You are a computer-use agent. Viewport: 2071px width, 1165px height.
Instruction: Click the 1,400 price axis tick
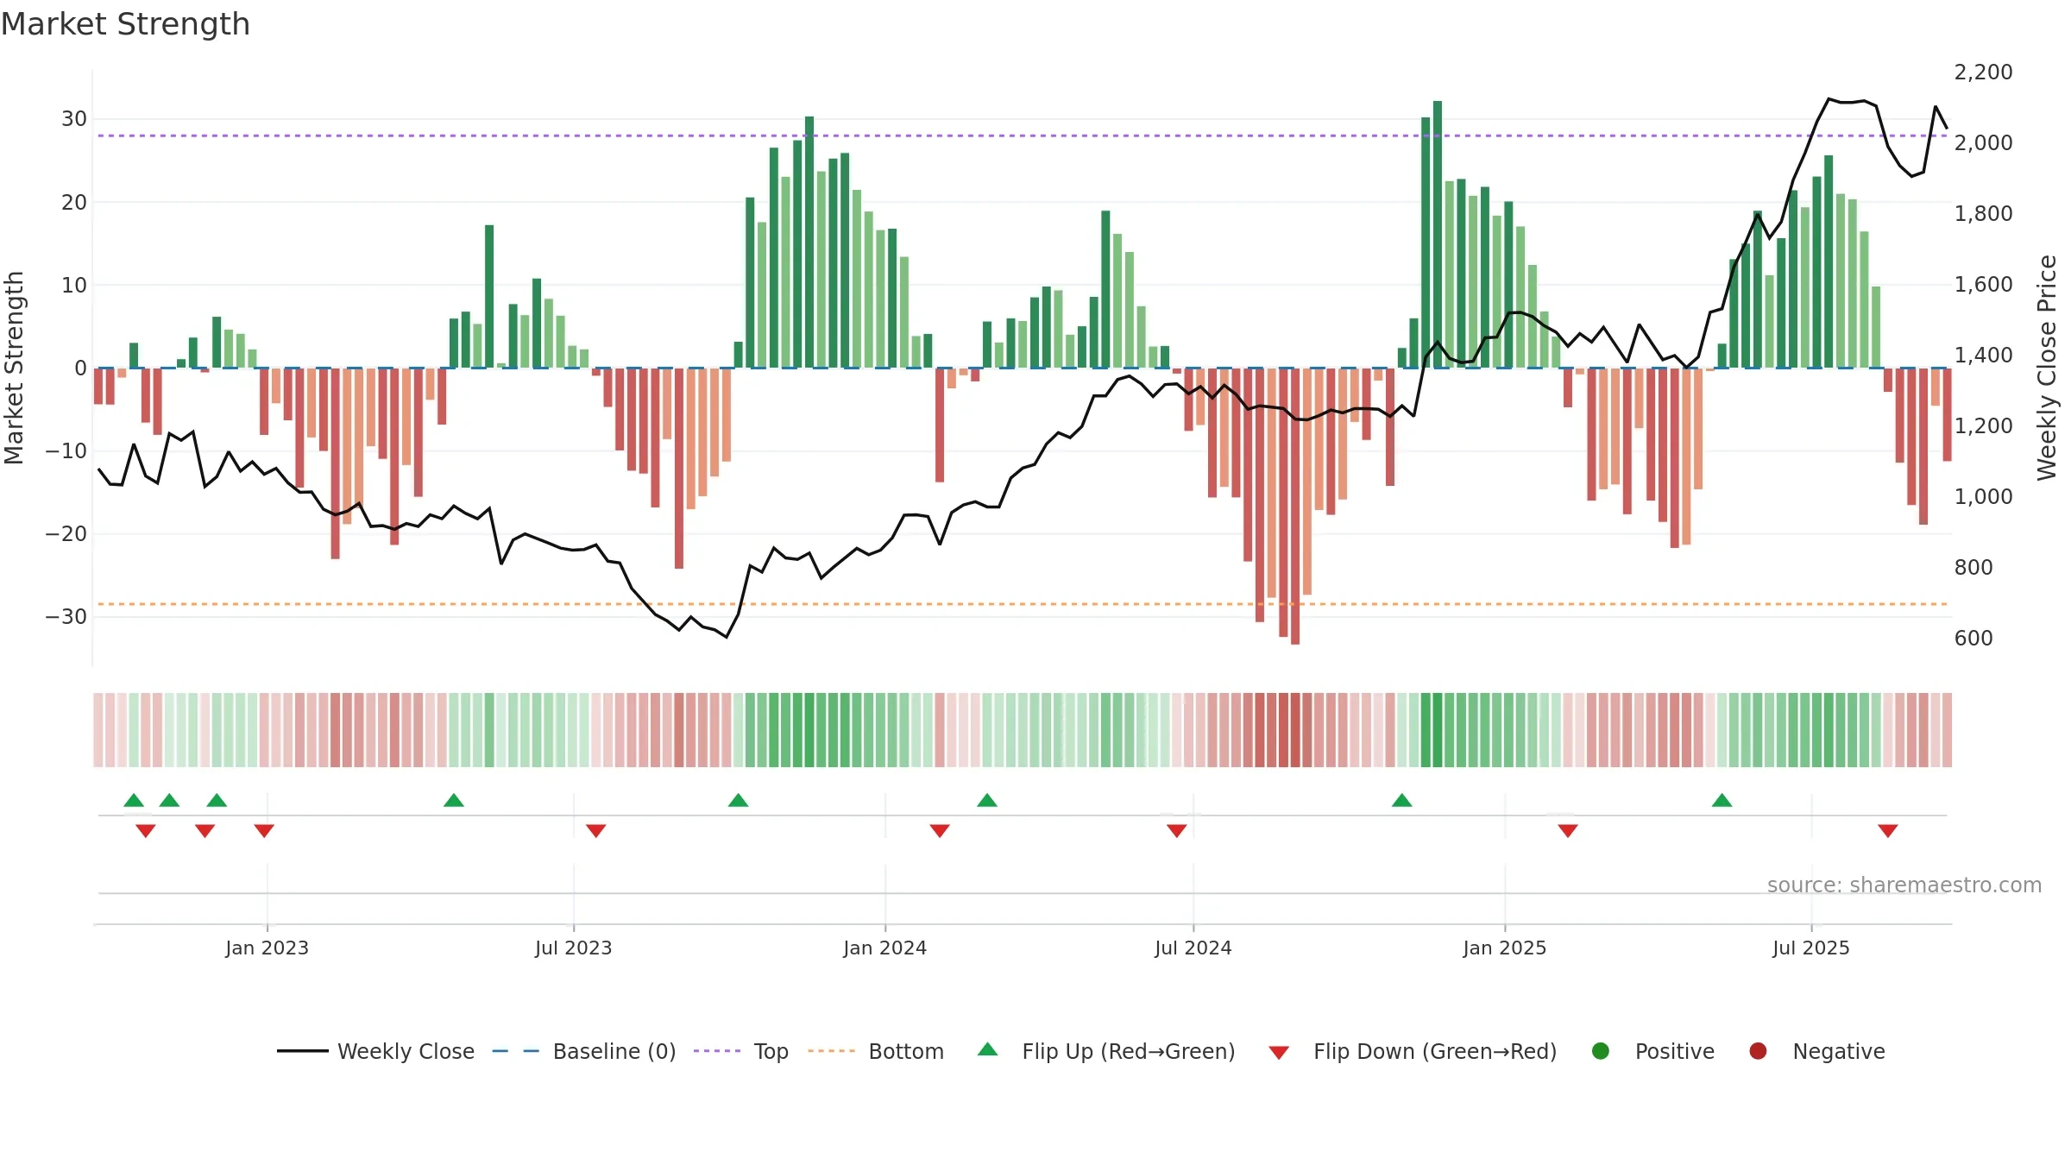point(1984,356)
